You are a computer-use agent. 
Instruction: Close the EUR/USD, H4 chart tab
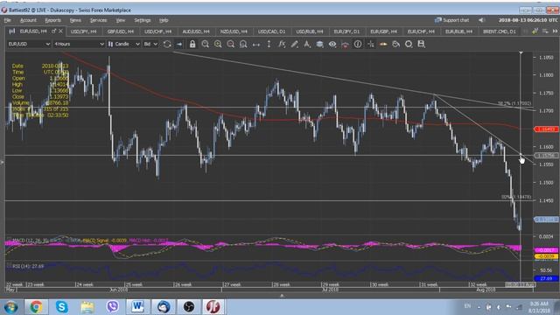60,31
